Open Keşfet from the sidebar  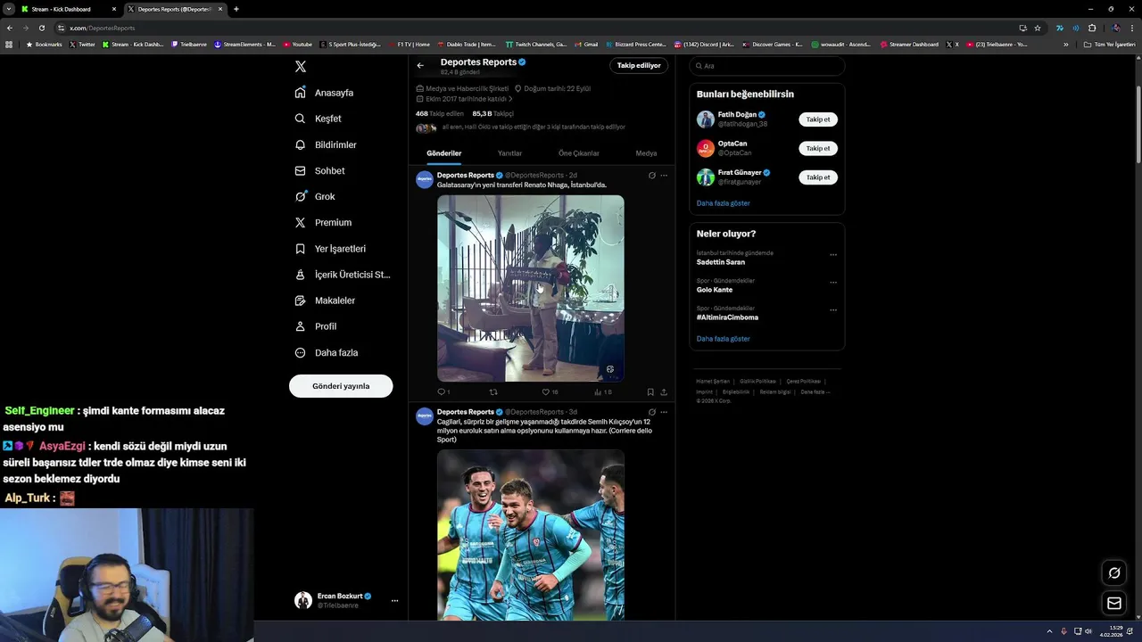319,119
